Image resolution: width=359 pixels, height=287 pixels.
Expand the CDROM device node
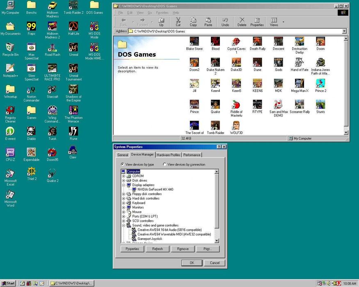tap(123, 176)
